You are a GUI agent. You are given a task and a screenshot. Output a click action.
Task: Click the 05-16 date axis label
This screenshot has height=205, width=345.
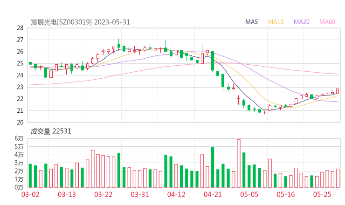(x=286, y=194)
